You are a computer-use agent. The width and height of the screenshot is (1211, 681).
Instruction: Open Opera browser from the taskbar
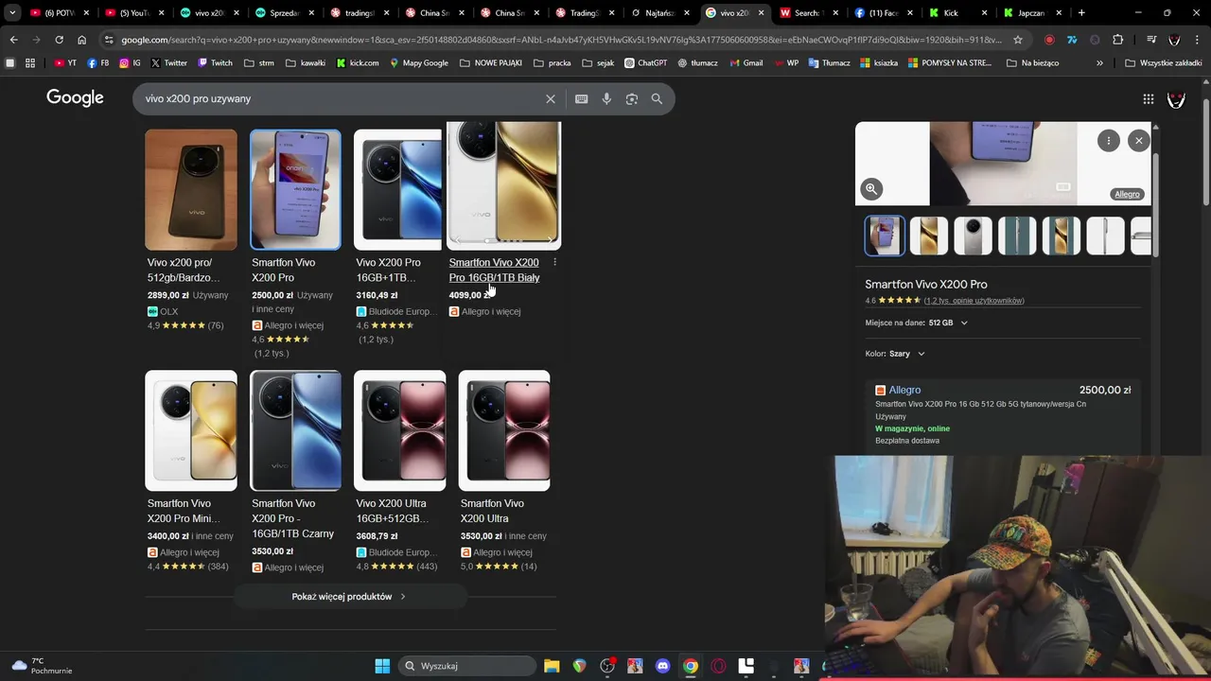pyautogui.click(x=718, y=666)
